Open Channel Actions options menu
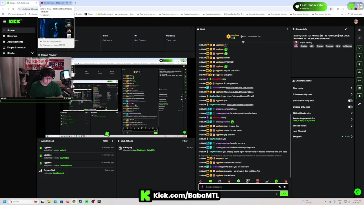Image resolution: width=364 pixels, height=205 pixels. point(351,81)
